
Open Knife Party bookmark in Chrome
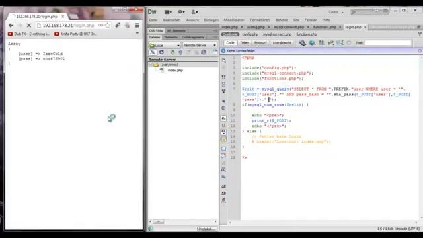[x=75, y=34]
